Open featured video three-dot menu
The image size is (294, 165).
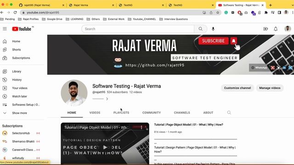click(x=141, y=127)
